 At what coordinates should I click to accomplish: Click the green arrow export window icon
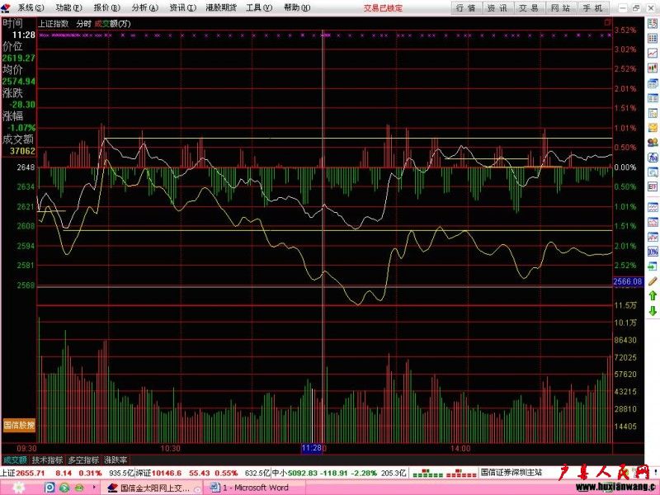click(653, 266)
